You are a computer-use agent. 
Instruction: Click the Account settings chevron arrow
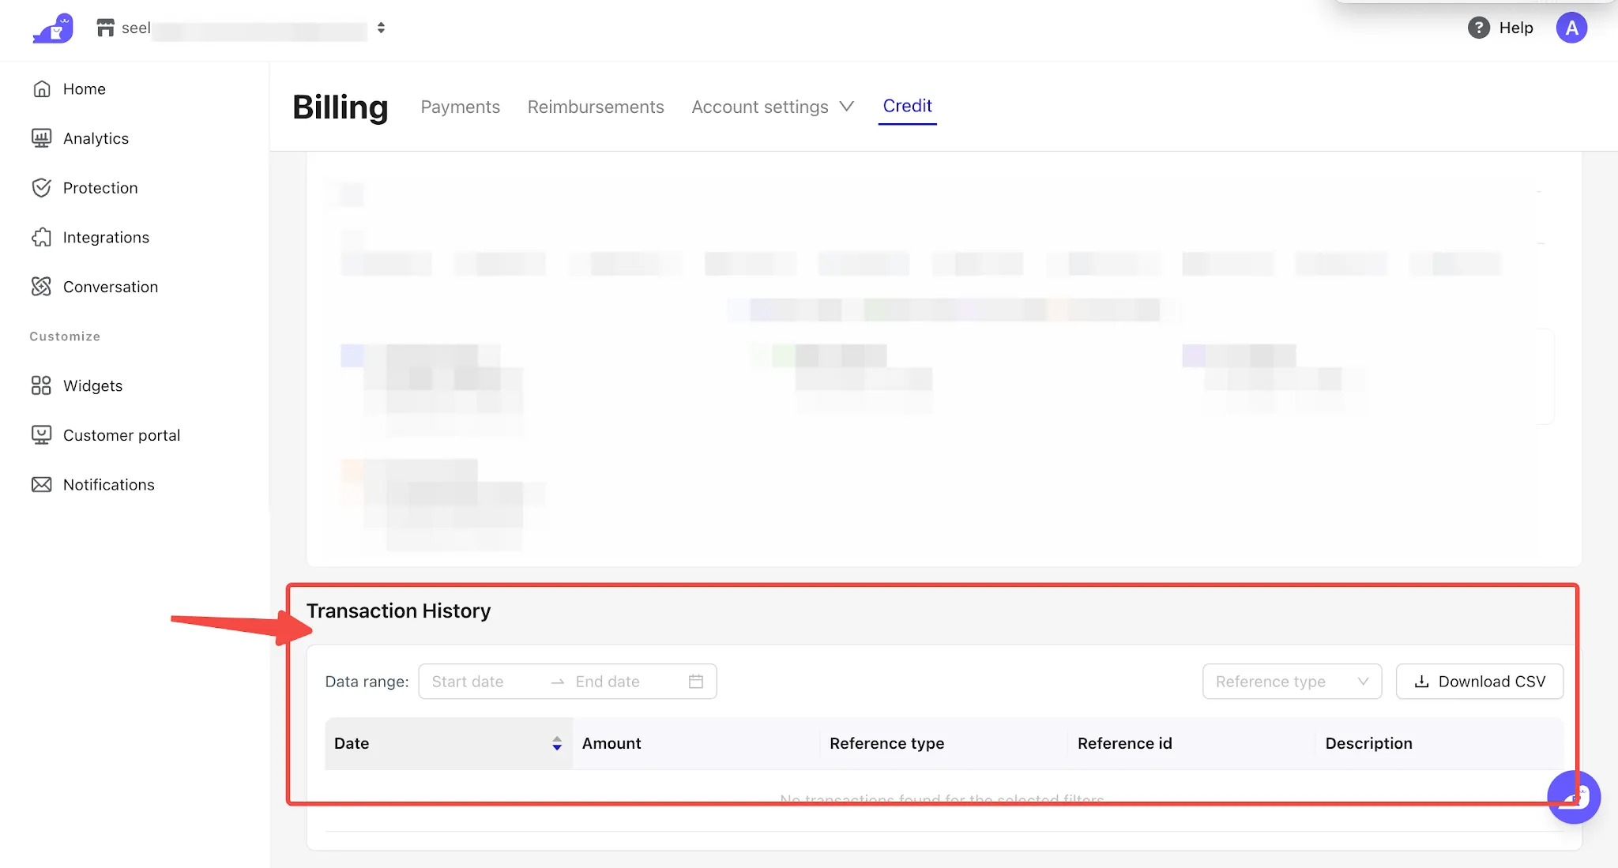tap(847, 107)
